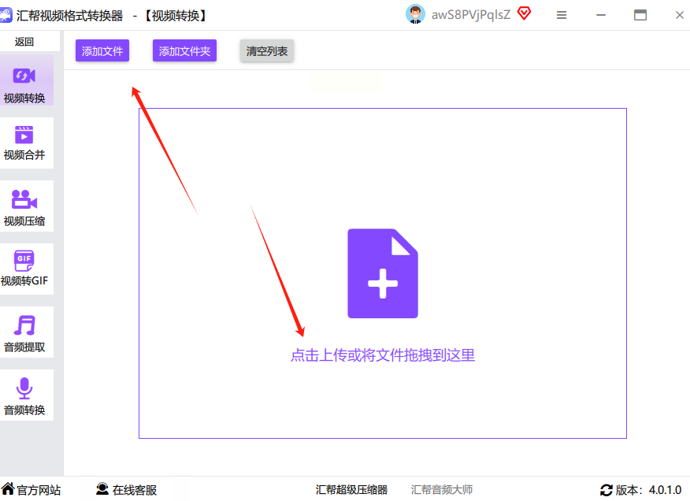Open the hamburger menu in title bar
The image size is (690, 501).
[562, 16]
